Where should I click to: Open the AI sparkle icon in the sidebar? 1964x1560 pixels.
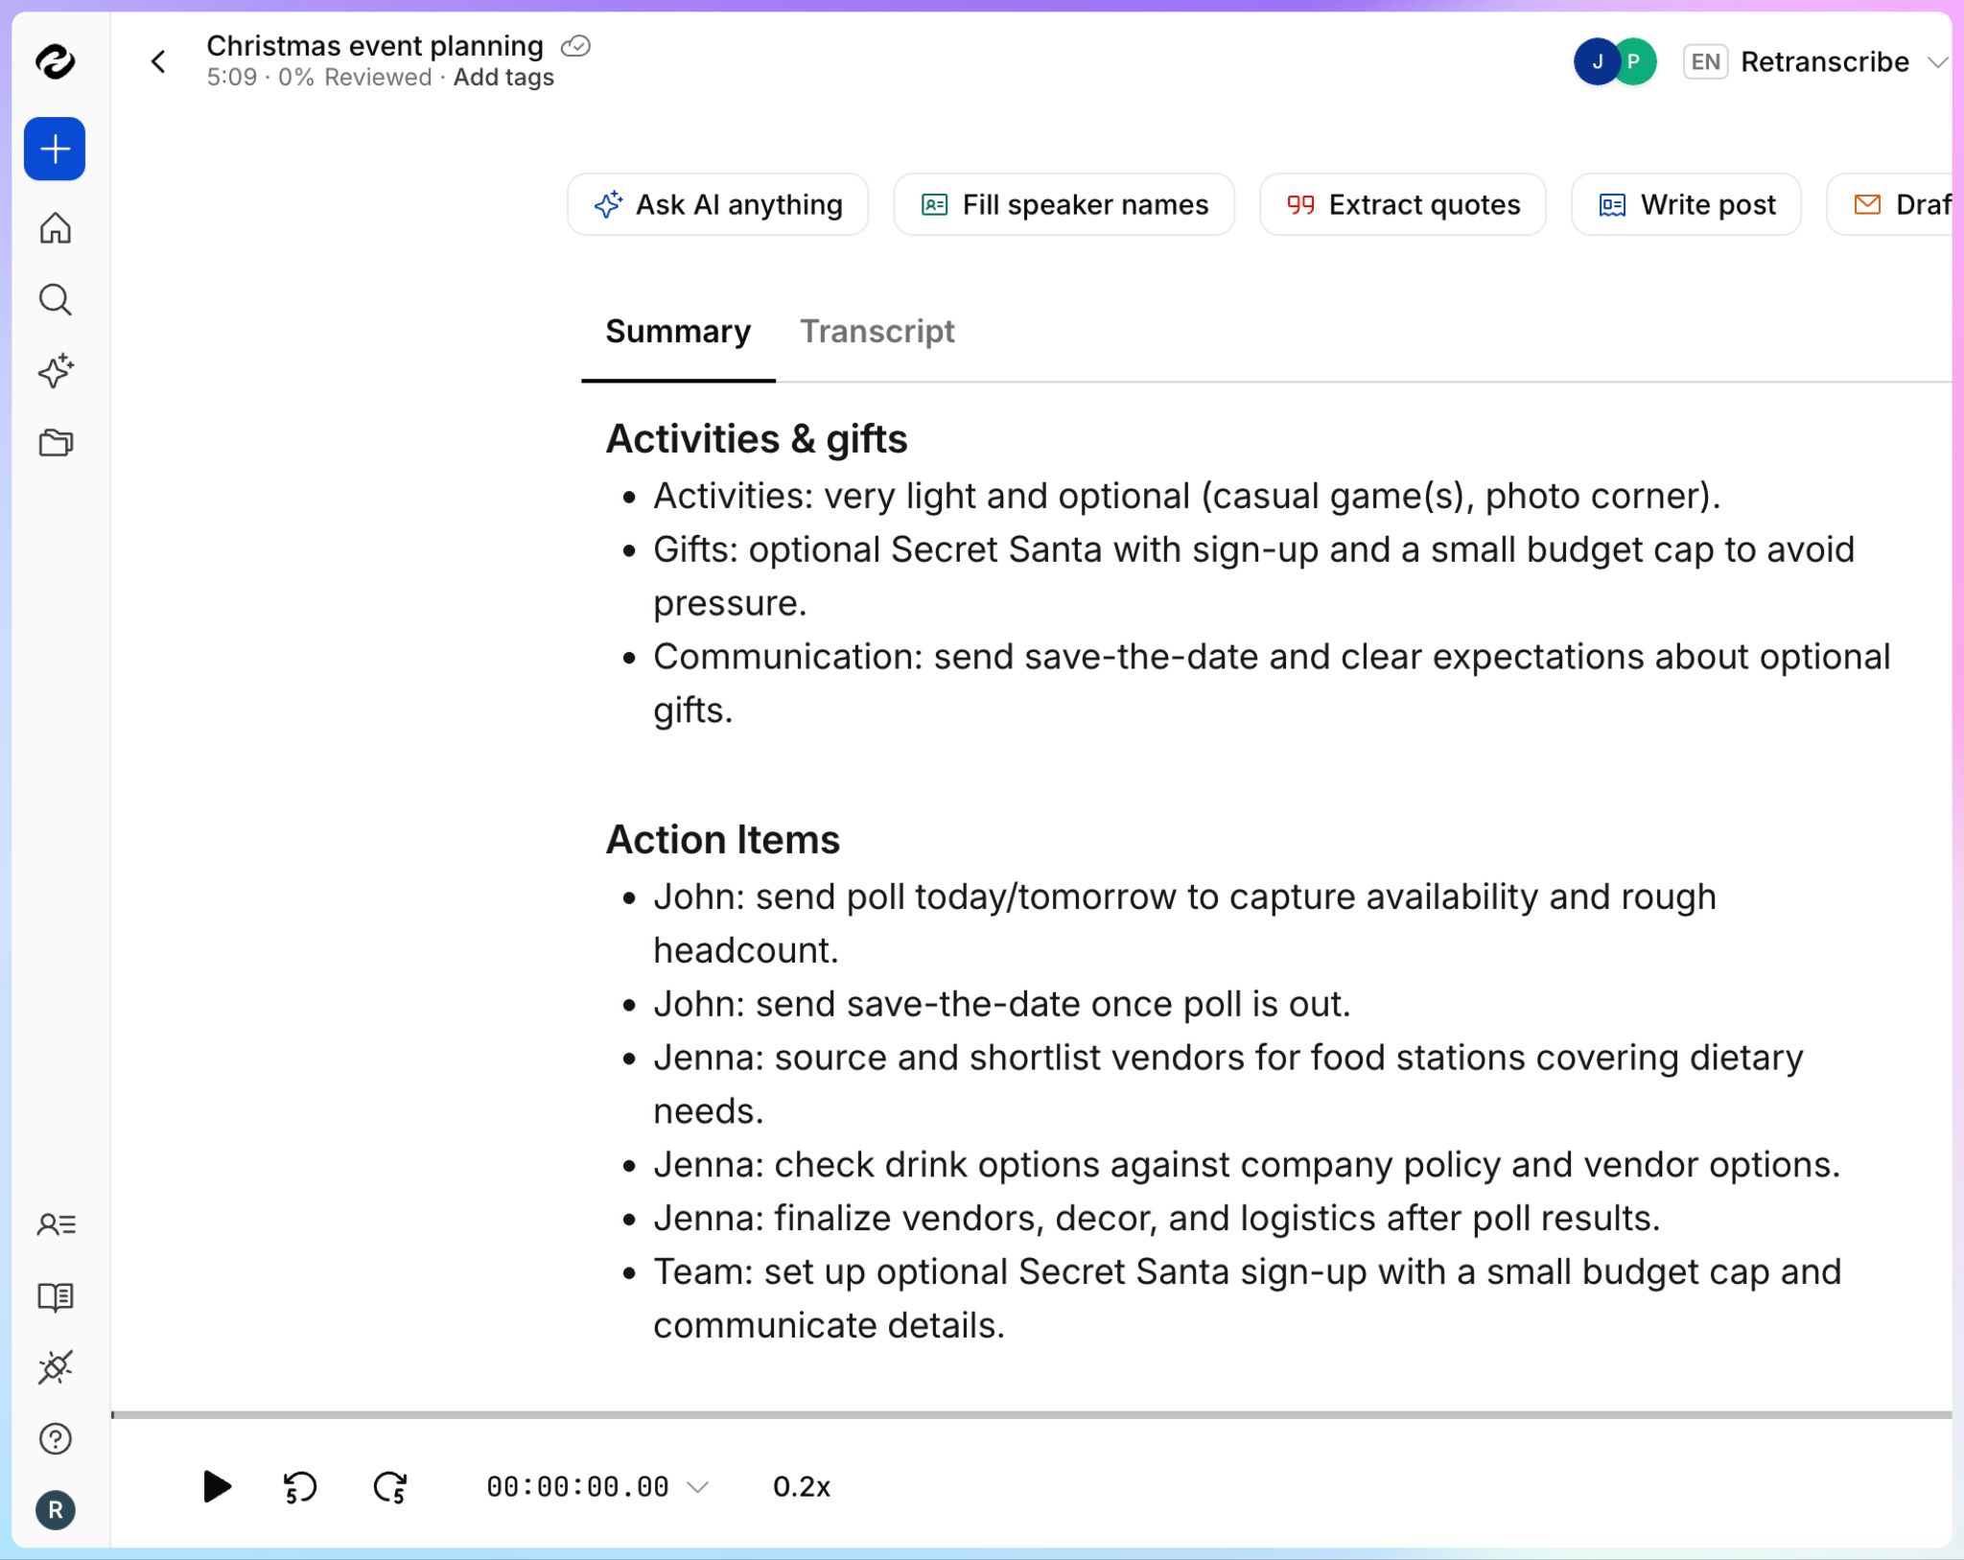[x=55, y=371]
